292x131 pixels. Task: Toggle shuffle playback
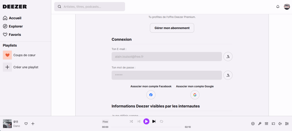click(131, 121)
